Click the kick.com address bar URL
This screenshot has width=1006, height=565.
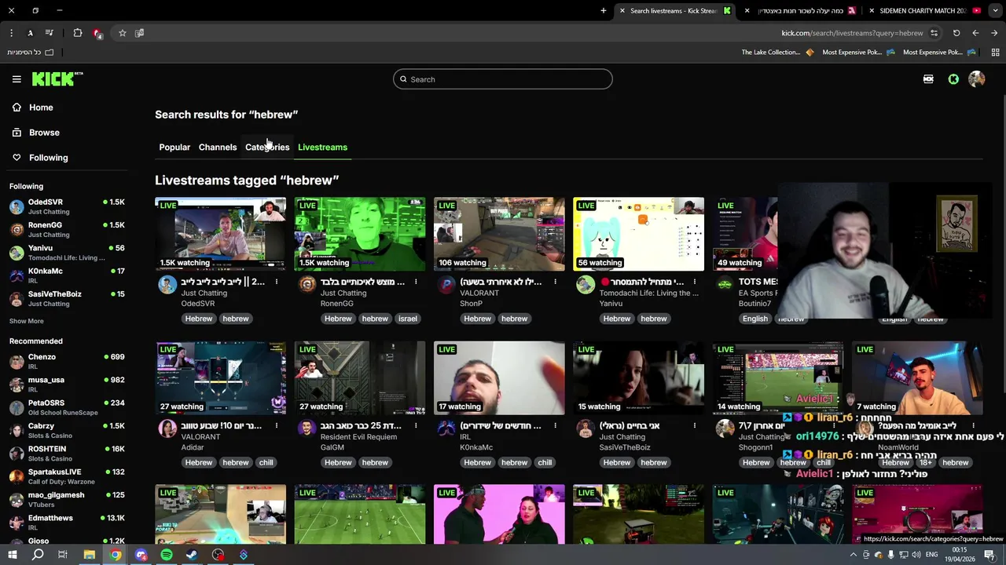pyautogui.click(x=852, y=33)
